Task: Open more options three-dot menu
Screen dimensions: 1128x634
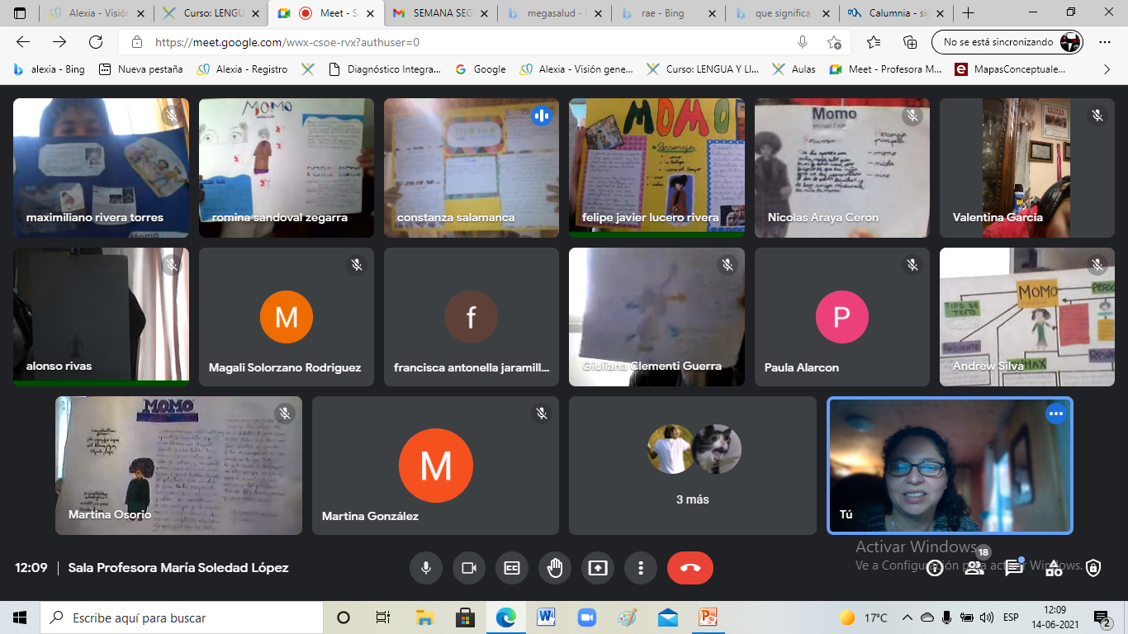Action: [x=640, y=568]
